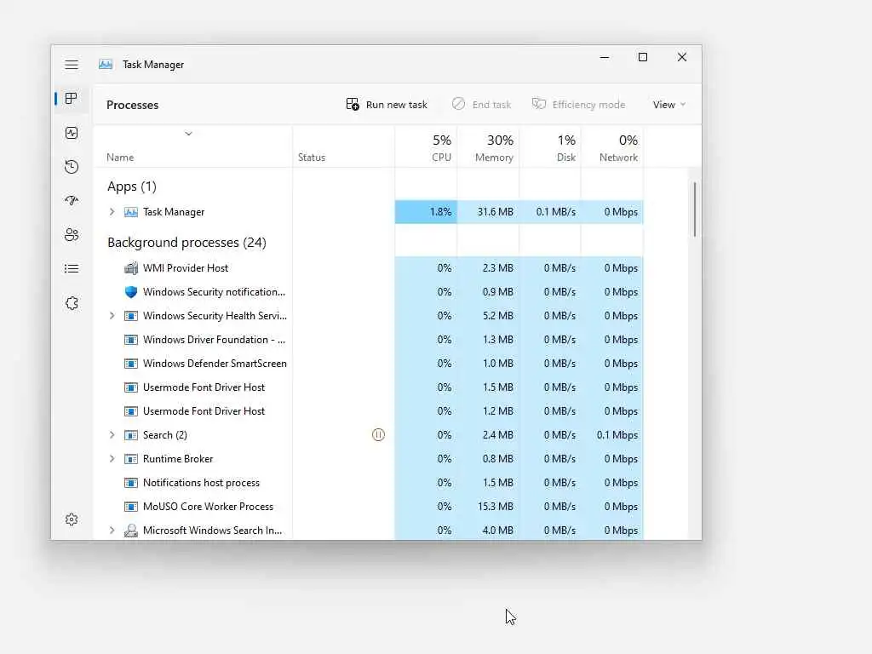Click the 5.2 MB memory value
The image size is (872, 654).
click(497, 316)
